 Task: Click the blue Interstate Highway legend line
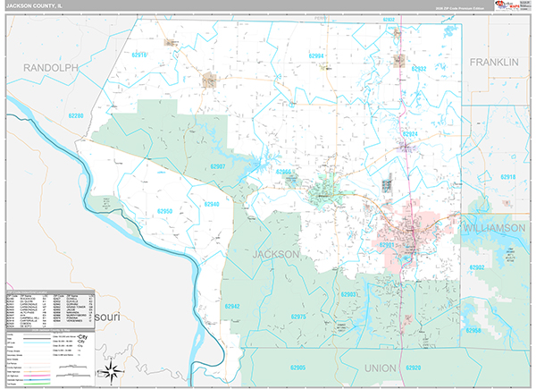pyautogui.click(x=38, y=379)
